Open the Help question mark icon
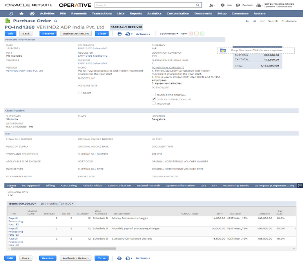The image size is (303, 265). pyautogui.click(x=222, y=5)
